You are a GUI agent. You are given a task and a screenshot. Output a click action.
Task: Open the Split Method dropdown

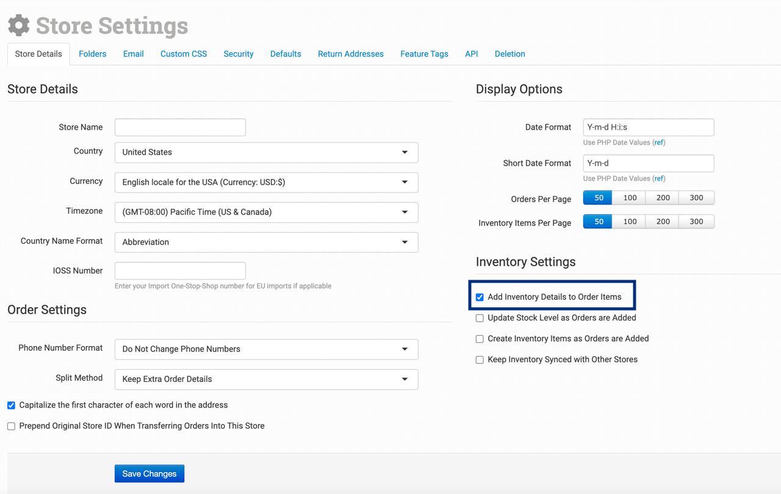(266, 379)
